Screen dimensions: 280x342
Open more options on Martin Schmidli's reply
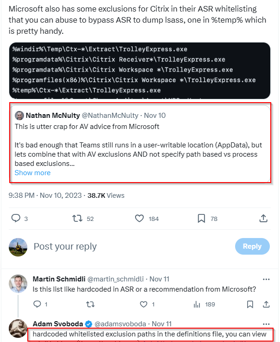point(266,279)
